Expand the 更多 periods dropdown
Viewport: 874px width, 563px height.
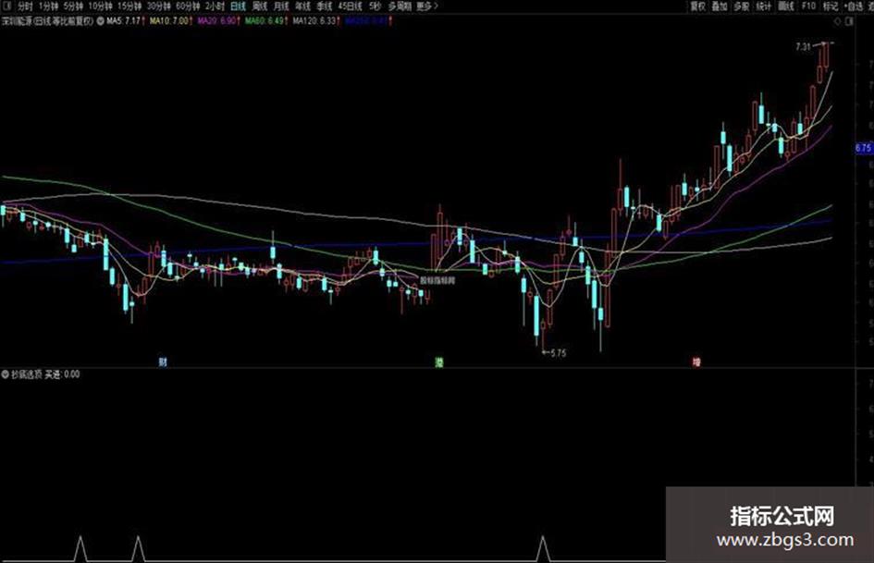(427, 6)
